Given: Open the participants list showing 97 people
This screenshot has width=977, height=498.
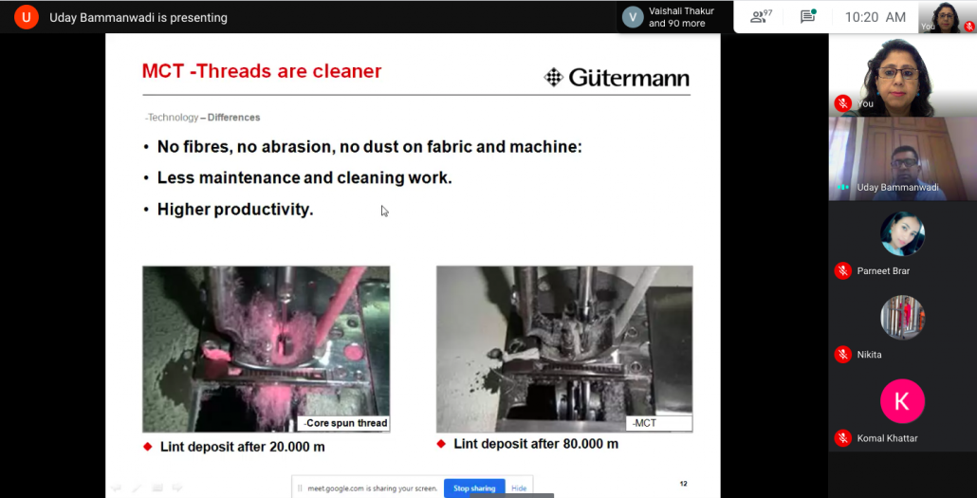Looking at the screenshot, I should (761, 17).
